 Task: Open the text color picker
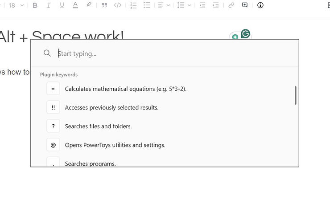pyautogui.click(x=75, y=5)
